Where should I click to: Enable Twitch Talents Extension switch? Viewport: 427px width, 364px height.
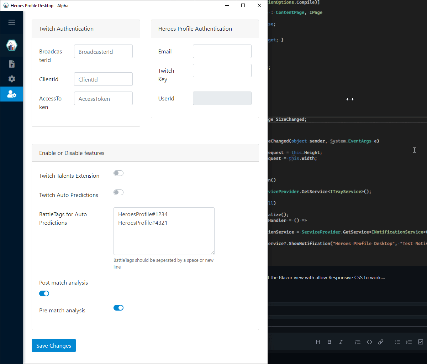(x=118, y=173)
